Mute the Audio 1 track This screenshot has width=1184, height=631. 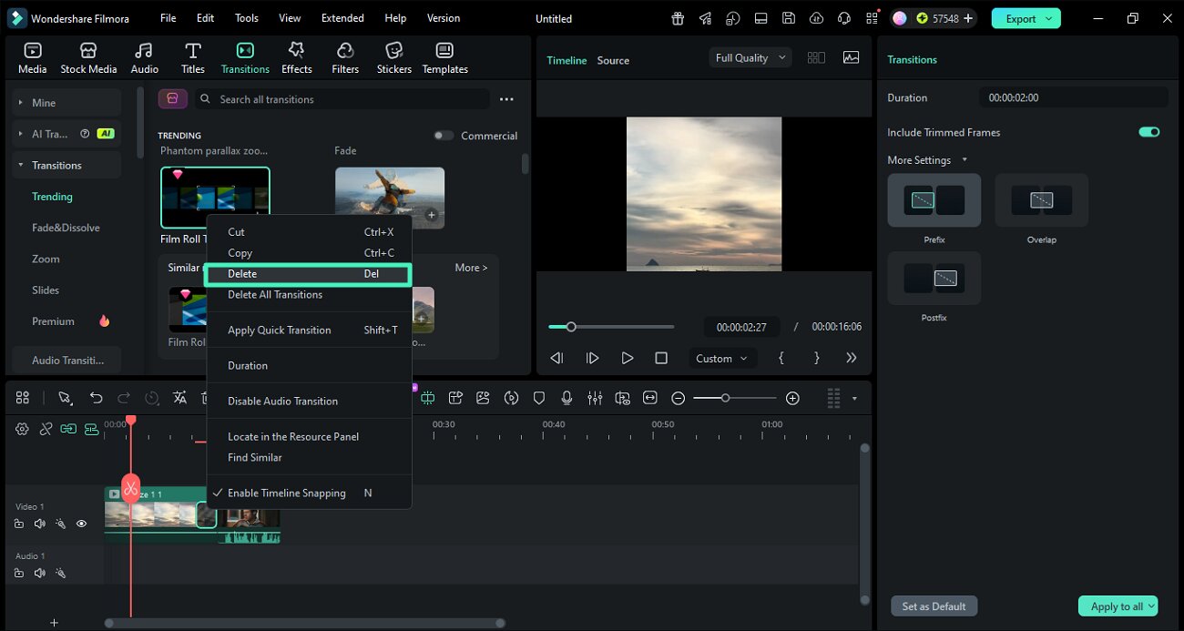point(39,573)
